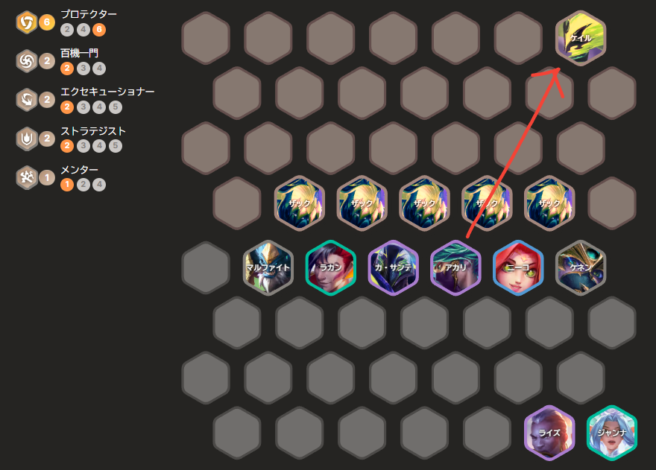Image resolution: width=656 pixels, height=470 pixels.
Task: Select the メンター trait icon
Action: click(x=27, y=177)
